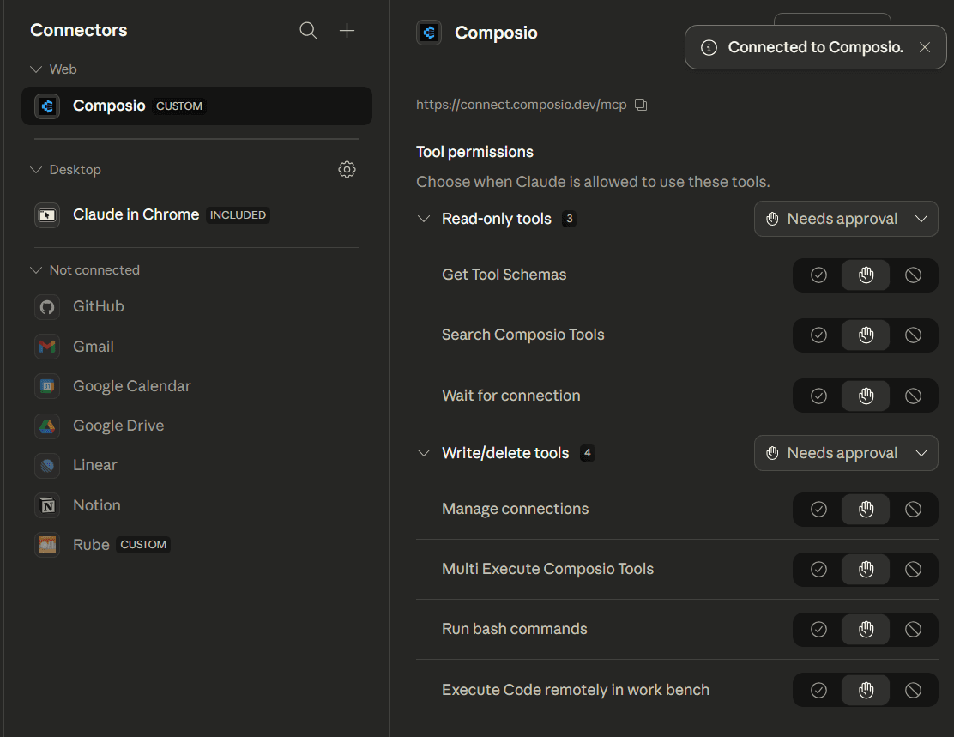This screenshot has height=737, width=954.
Task: Dismiss the Connected to Composio notification
Action: tap(924, 48)
